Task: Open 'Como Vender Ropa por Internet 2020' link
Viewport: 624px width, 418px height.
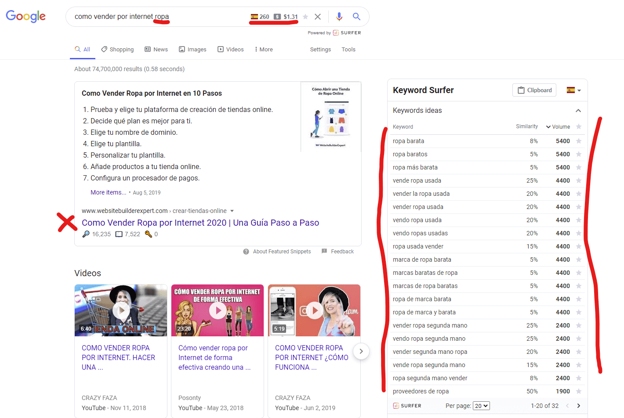Action: 200,223
